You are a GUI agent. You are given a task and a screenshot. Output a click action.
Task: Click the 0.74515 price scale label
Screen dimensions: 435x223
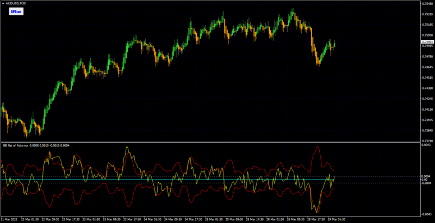[x=427, y=78]
